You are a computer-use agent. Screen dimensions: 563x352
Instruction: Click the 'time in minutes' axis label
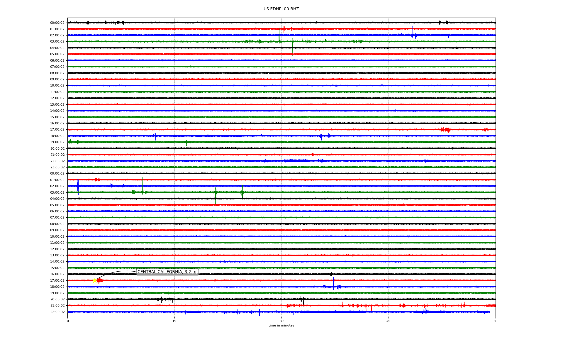(x=281, y=325)
